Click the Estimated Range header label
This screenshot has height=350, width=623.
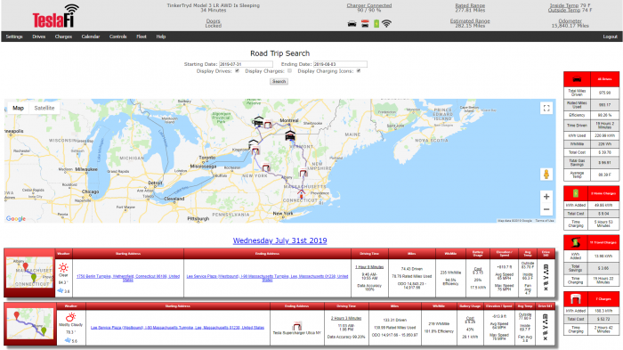tap(470, 20)
